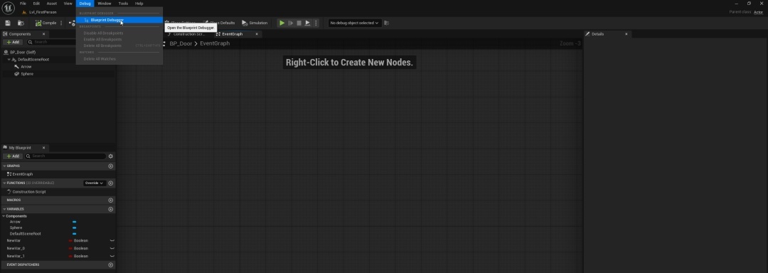Click the Browse to asset icon
Viewport: 768px width, 273px height.
click(x=21, y=23)
